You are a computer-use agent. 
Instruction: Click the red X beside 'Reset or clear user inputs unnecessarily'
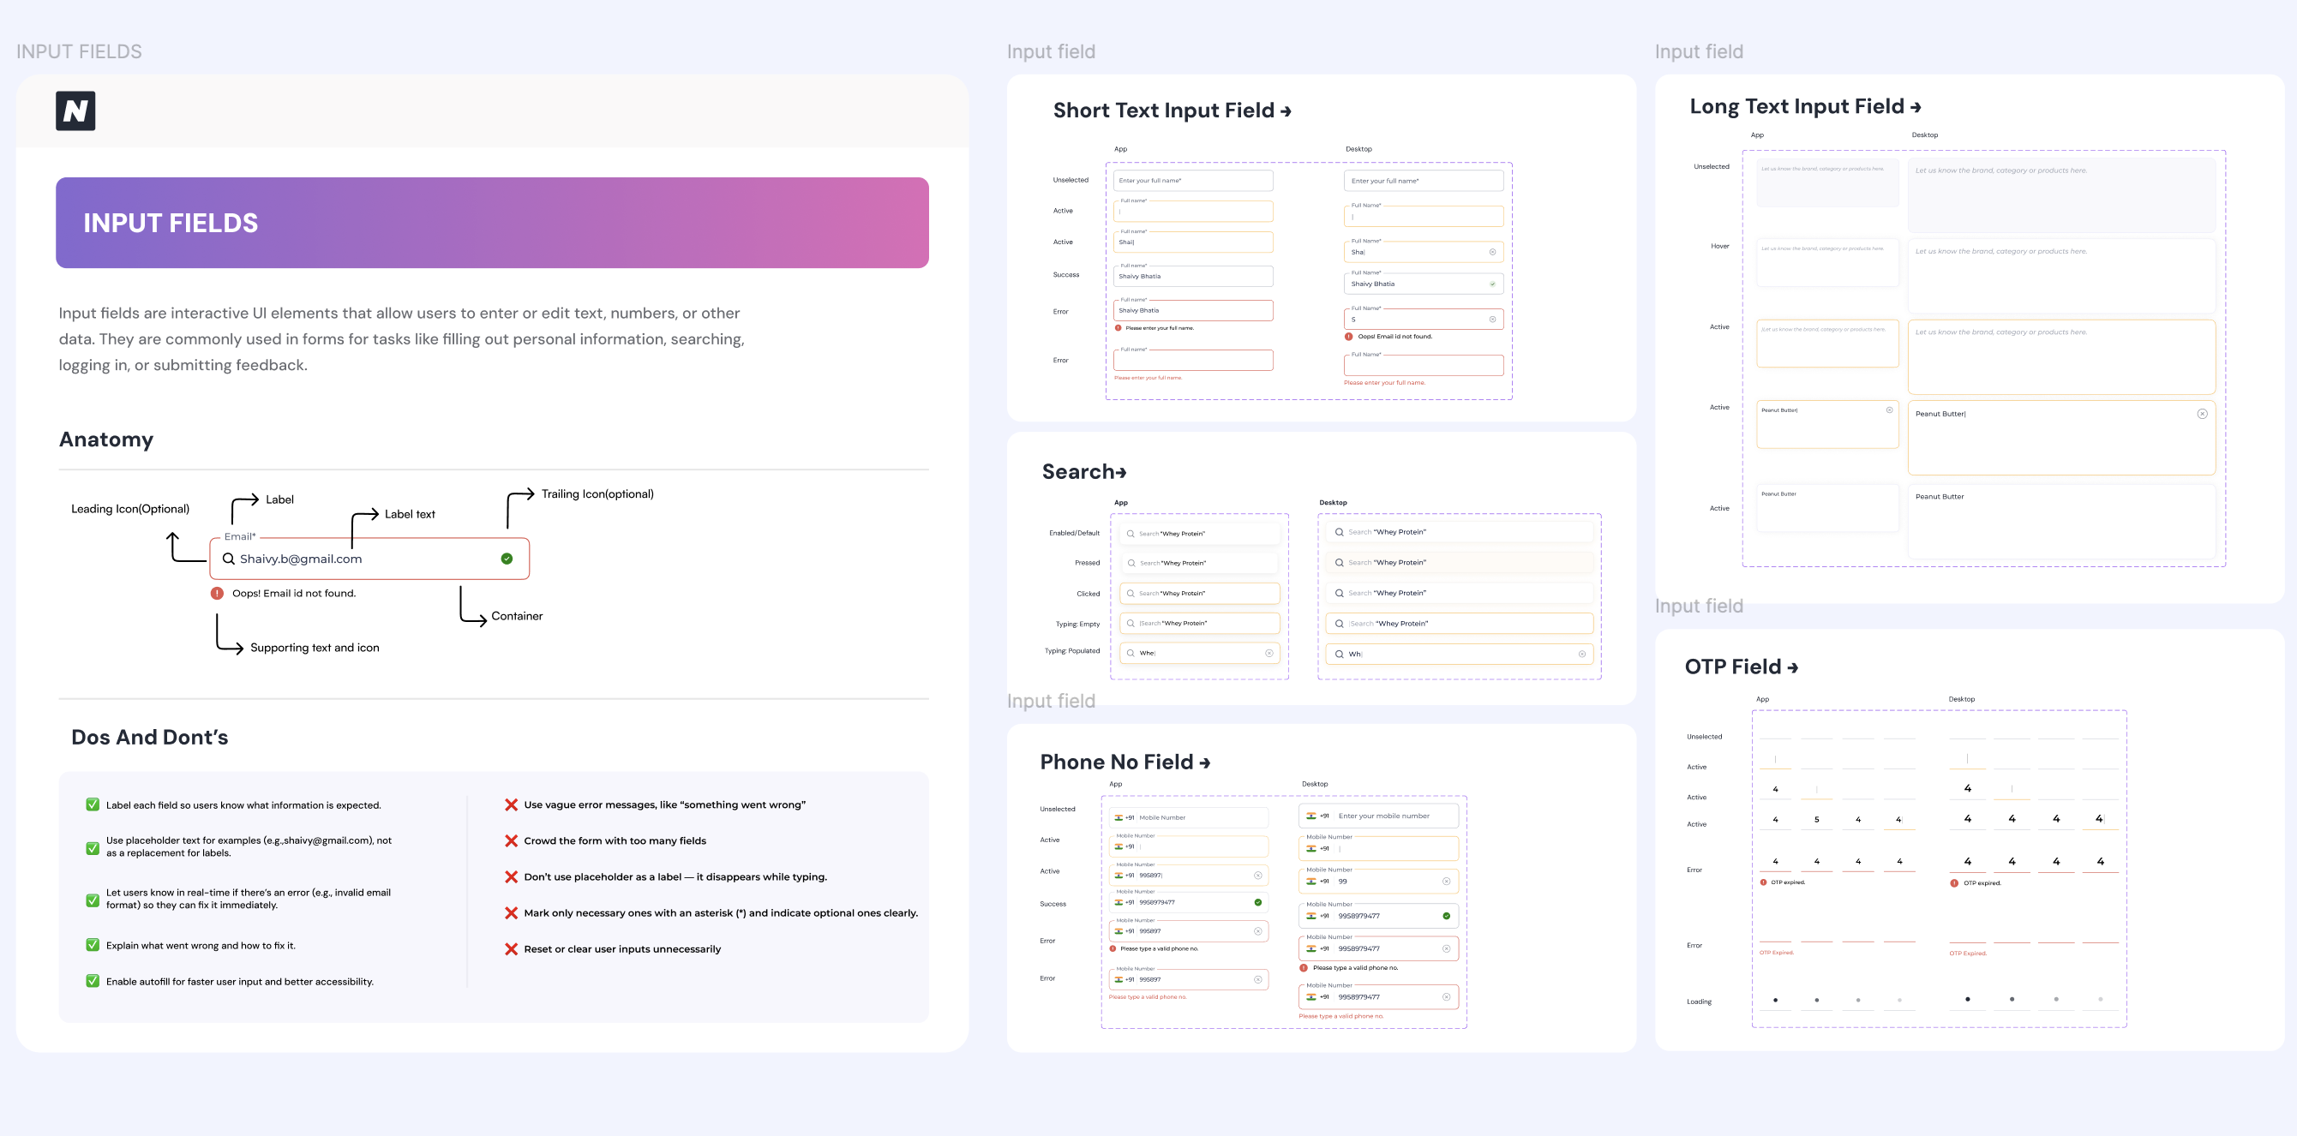pyautogui.click(x=511, y=949)
